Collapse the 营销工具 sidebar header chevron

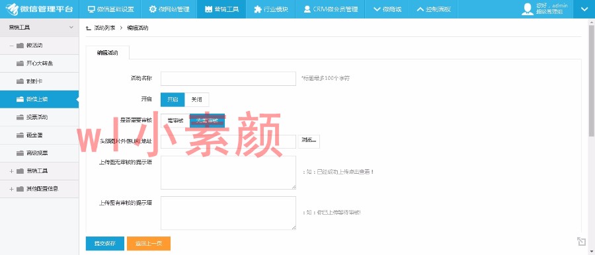[71, 27]
